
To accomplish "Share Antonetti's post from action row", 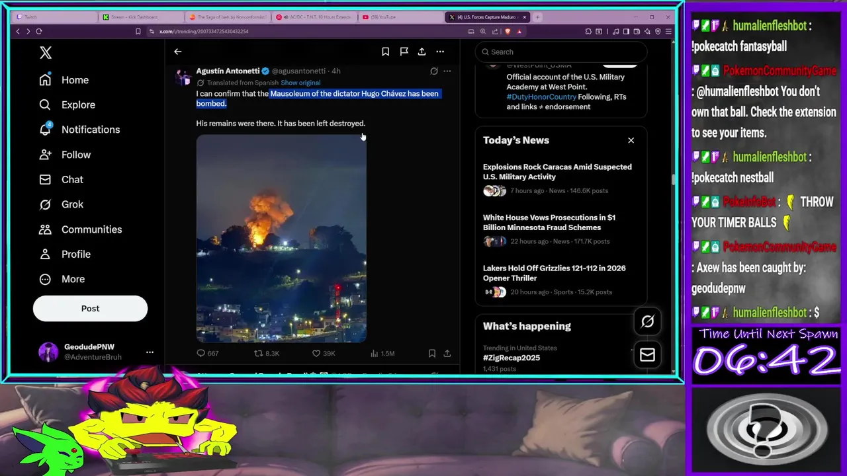I will 447,354.
